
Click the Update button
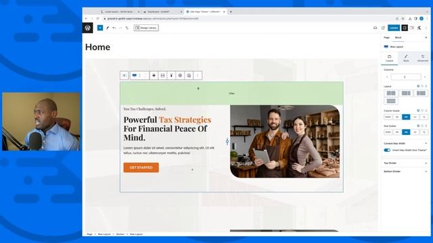[x=394, y=28]
